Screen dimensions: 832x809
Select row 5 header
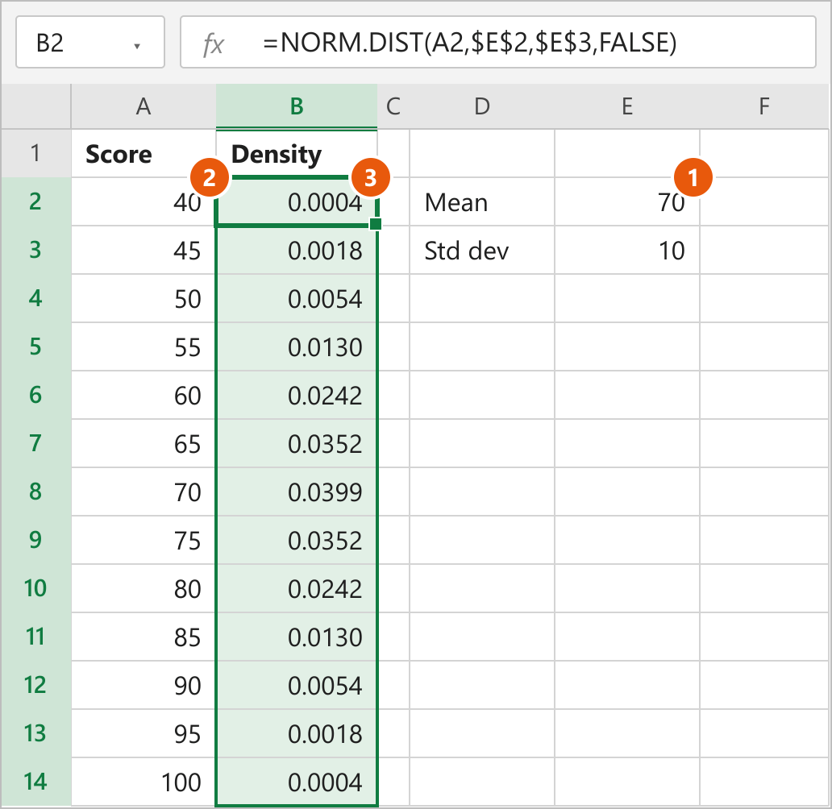pos(35,346)
